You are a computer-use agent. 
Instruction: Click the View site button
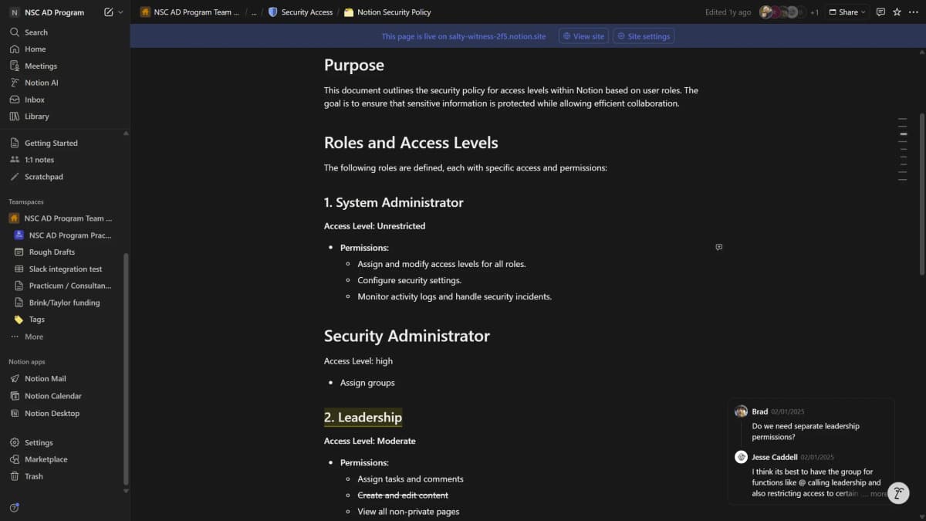coord(583,35)
